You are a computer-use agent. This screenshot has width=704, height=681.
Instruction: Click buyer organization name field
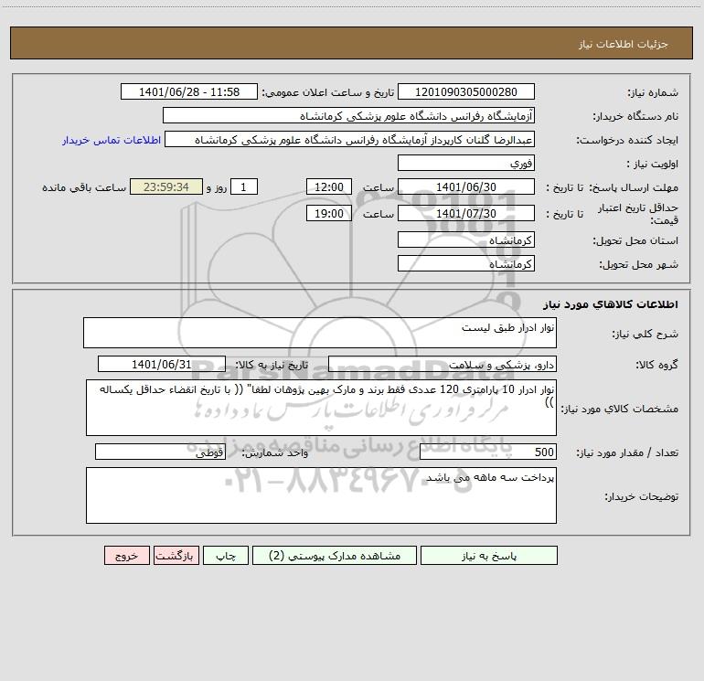(x=348, y=116)
